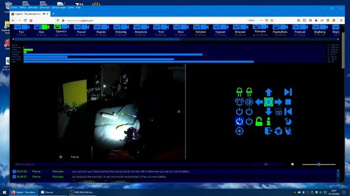This screenshot has width=350, height=196.
Task: Click the exit door icon
Action: 269,131
